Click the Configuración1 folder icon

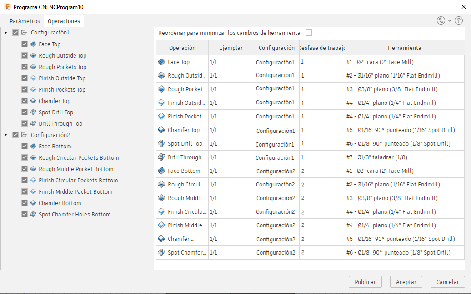tap(24, 33)
